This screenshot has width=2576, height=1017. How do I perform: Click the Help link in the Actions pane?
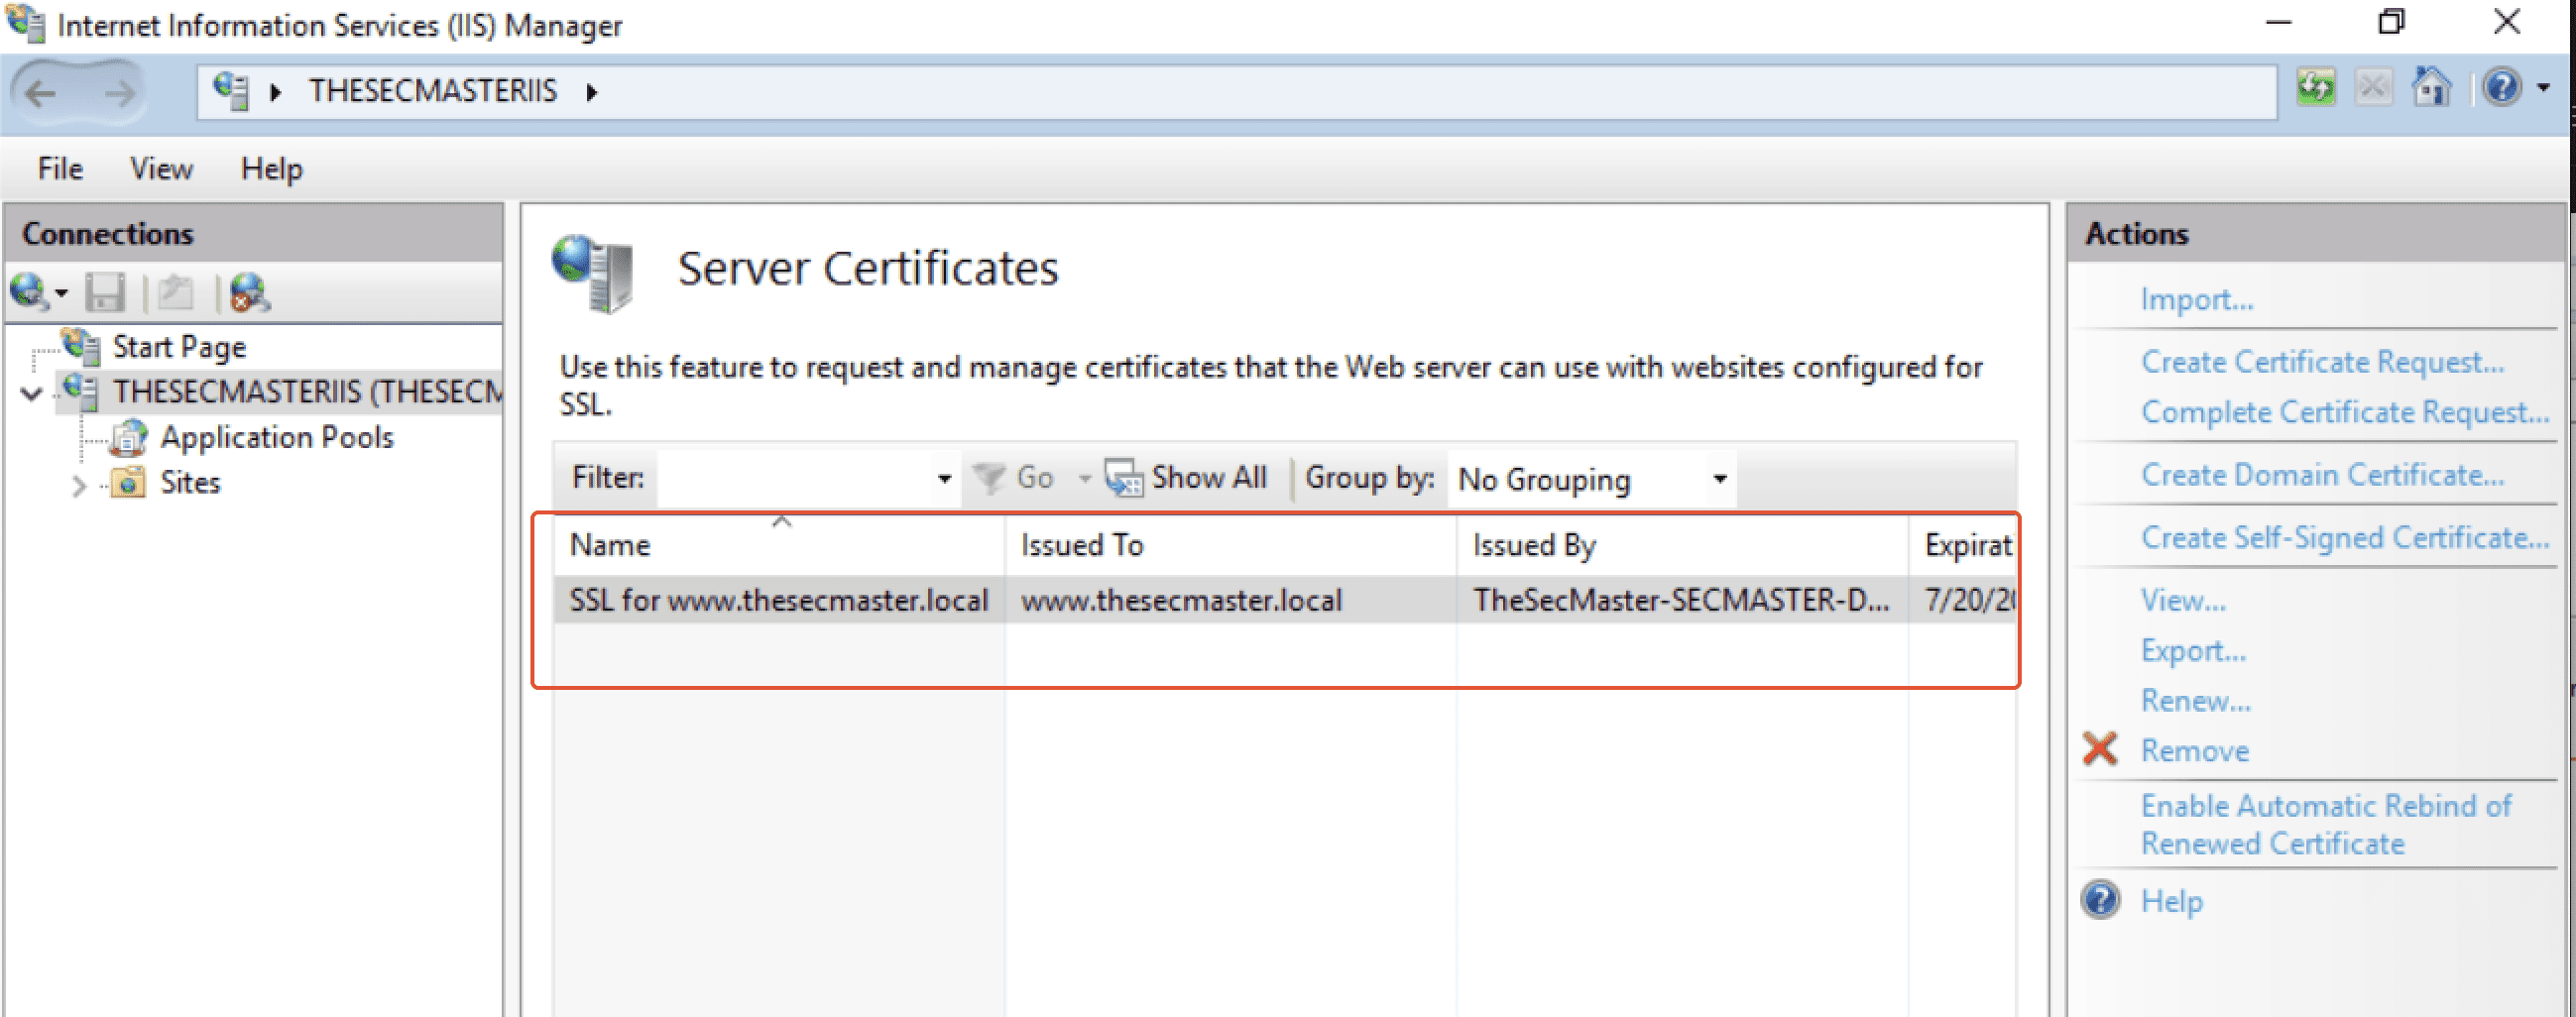[2171, 901]
